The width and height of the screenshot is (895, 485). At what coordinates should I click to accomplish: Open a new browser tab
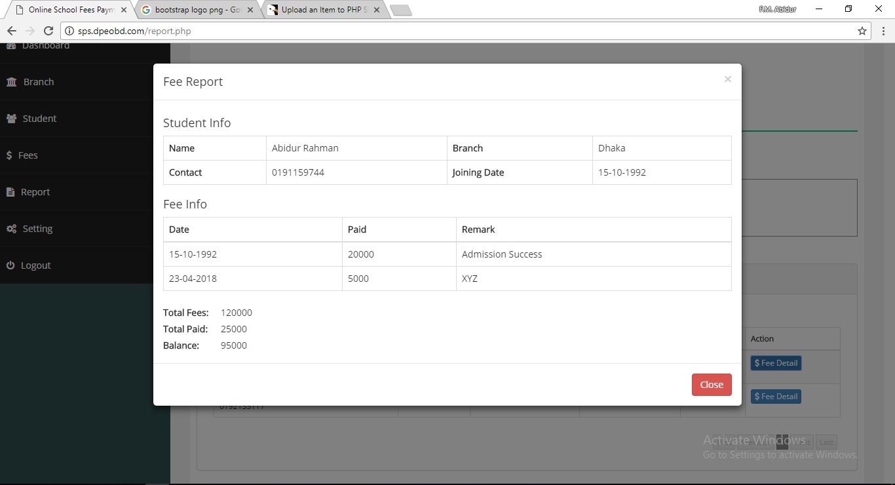tap(401, 10)
